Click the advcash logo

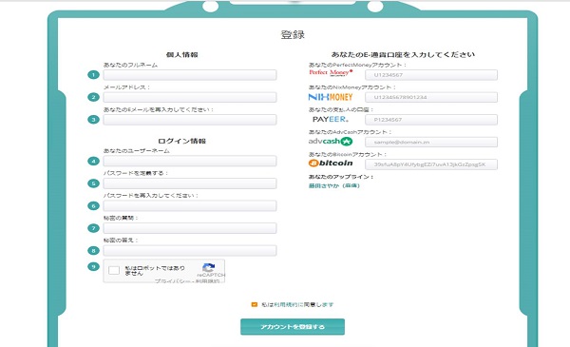tap(331, 142)
